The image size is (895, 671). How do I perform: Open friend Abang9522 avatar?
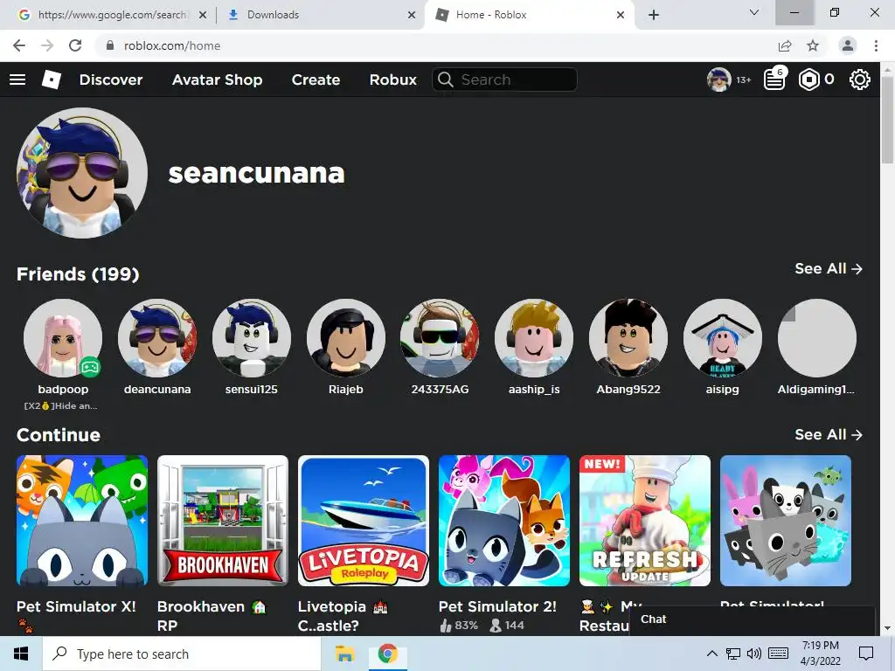click(x=628, y=338)
